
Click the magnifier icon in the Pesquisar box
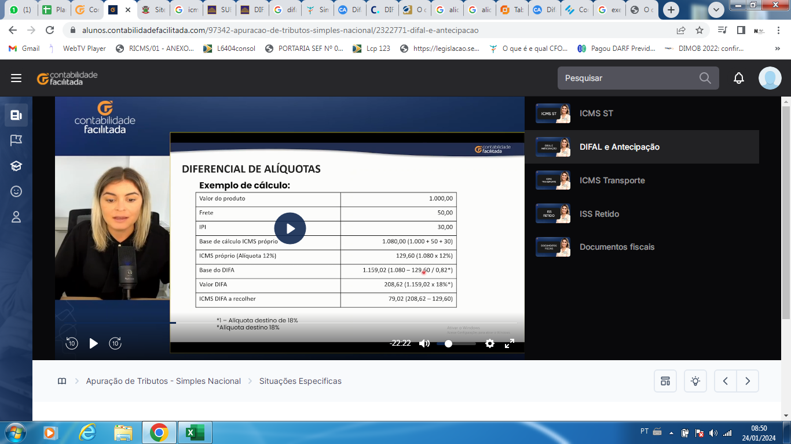[x=705, y=78]
